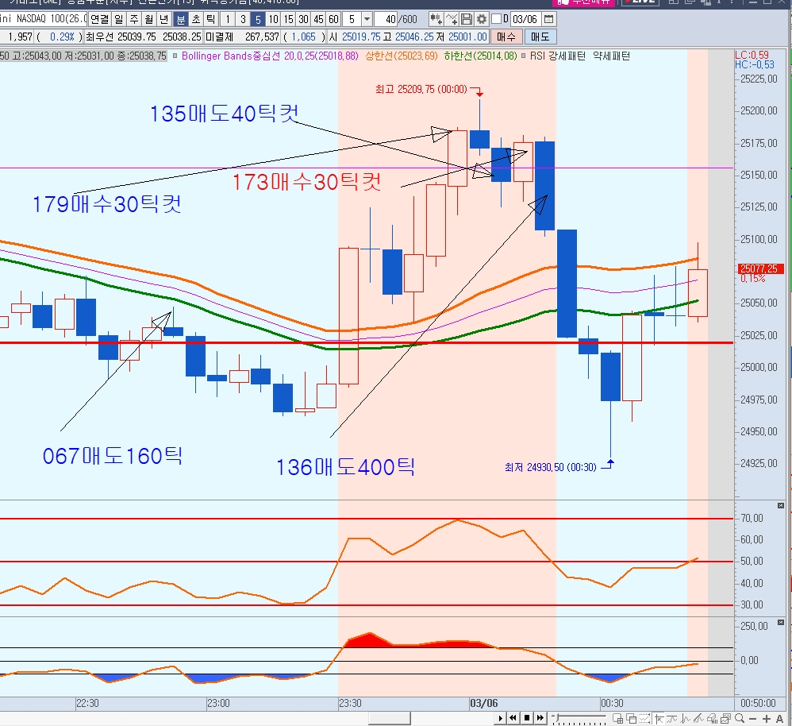792x726 pixels.
Task: Click the zoom magnifier icon in bottom toolbar
Action: tap(739, 718)
